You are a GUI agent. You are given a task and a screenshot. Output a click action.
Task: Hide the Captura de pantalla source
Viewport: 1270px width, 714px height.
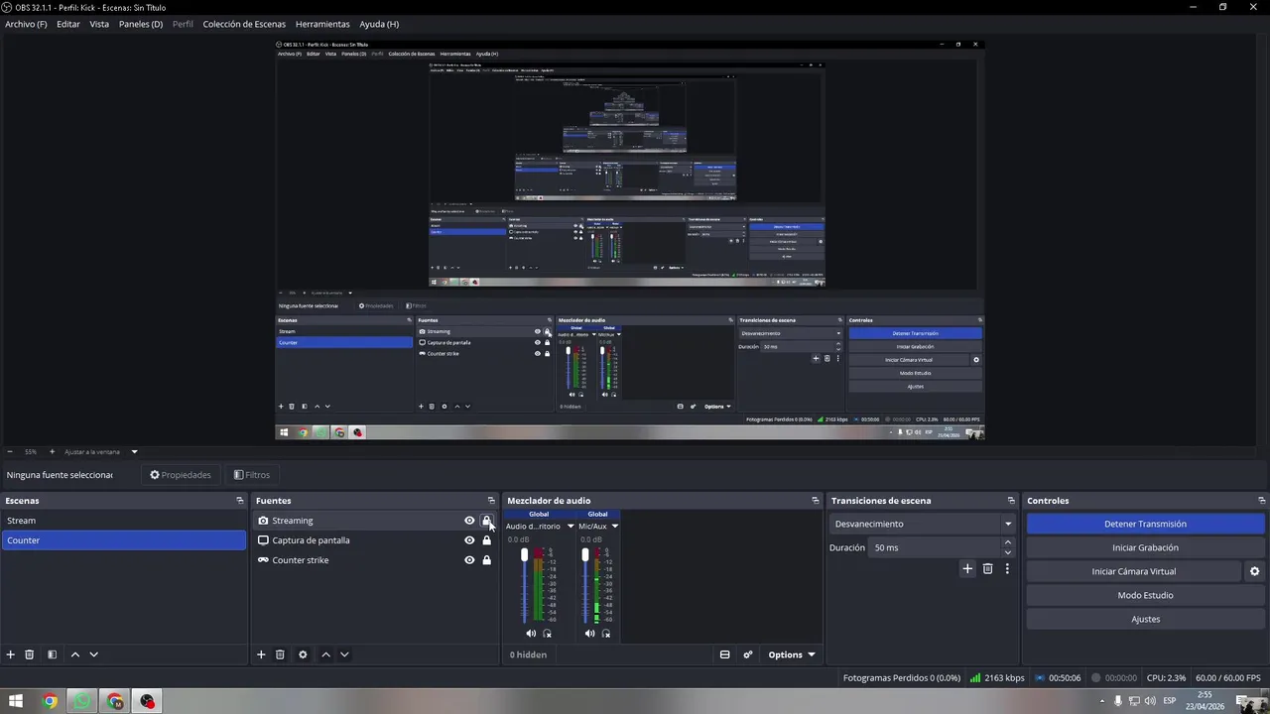(469, 540)
